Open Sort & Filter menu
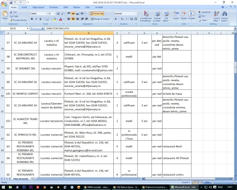The image size is (237, 190). coord(217,16)
